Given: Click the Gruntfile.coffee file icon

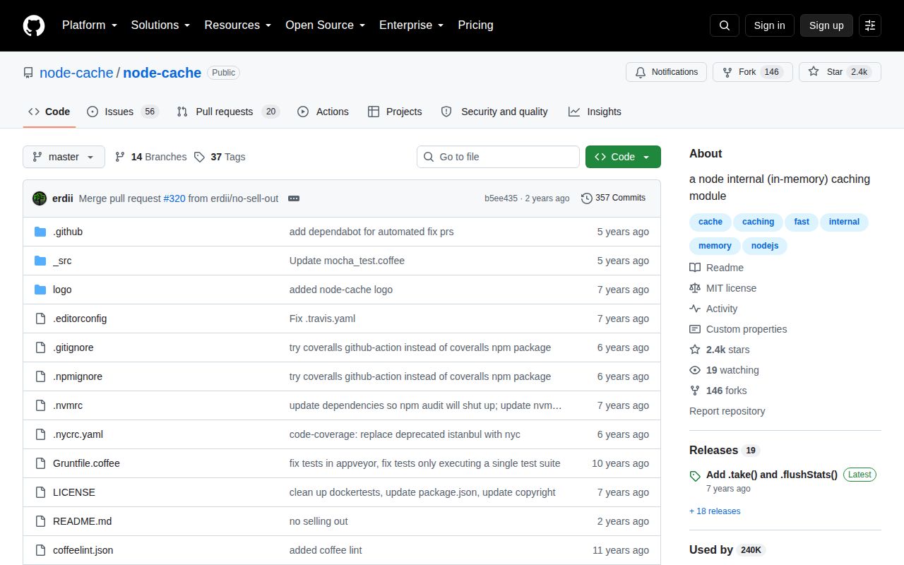Looking at the screenshot, I should pos(40,463).
